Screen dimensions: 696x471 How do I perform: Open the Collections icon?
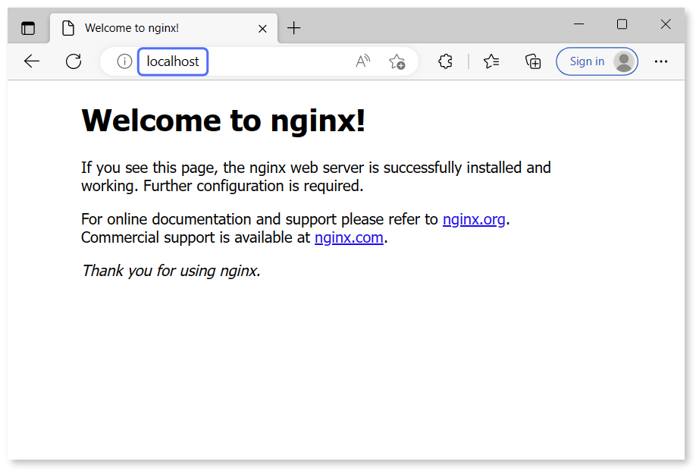533,61
